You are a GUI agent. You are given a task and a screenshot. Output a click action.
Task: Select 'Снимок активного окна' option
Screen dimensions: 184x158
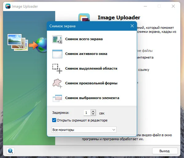tap(86, 54)
